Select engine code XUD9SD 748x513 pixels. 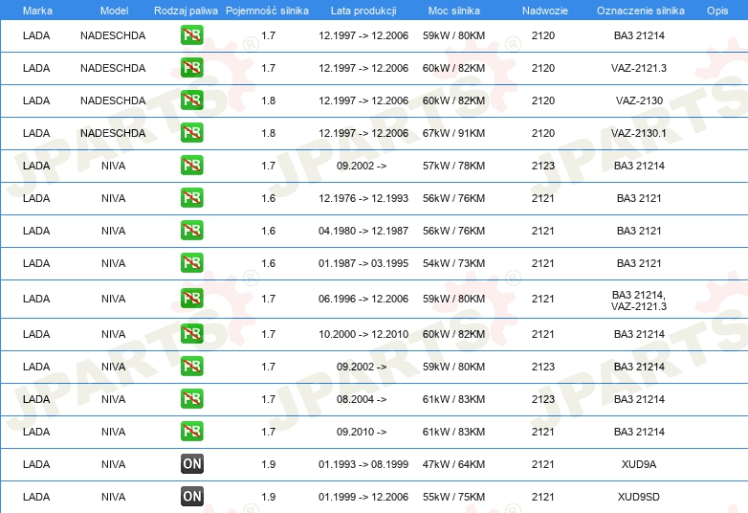click(639, 497)
